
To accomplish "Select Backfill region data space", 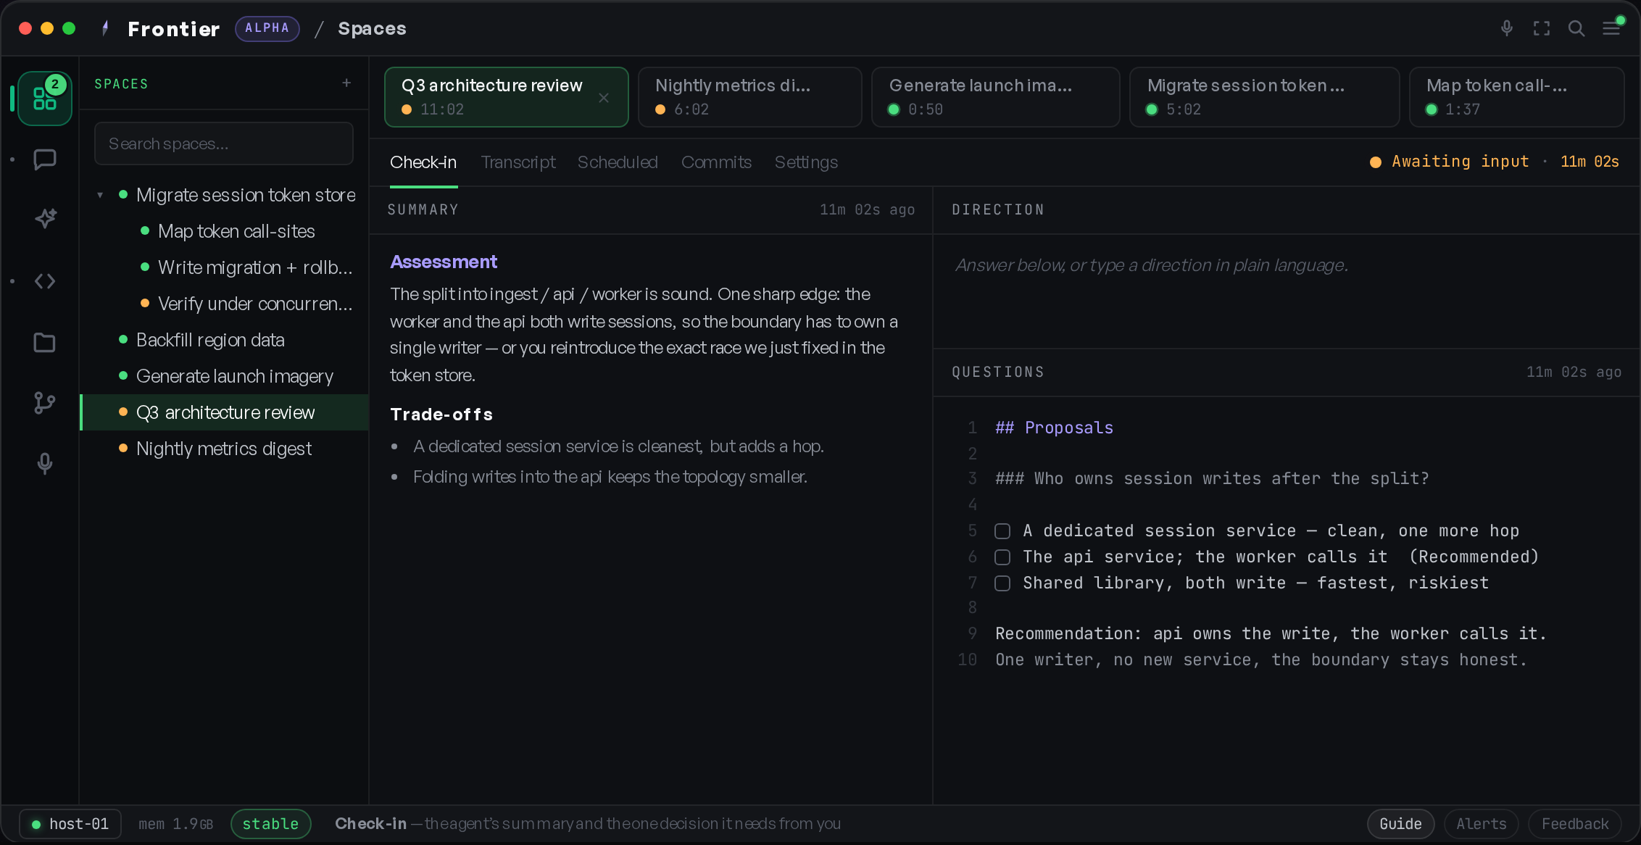I will click(225, 340).
